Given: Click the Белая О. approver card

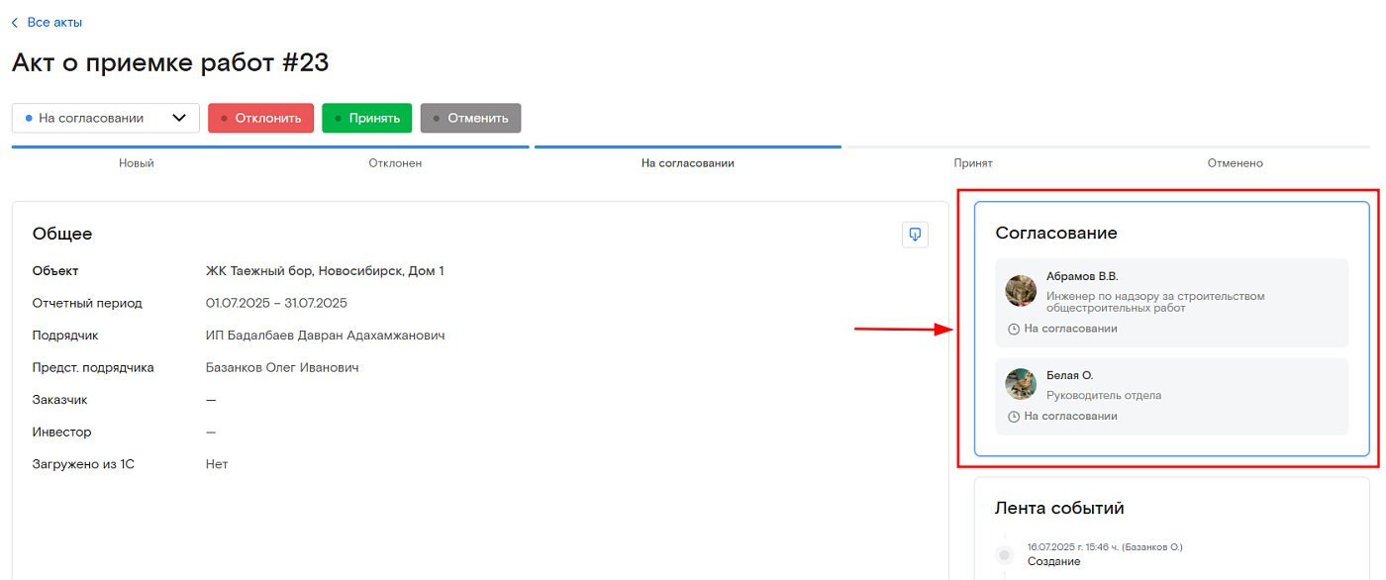Looking at the screenshot, I should click(x=1171, y=396).
